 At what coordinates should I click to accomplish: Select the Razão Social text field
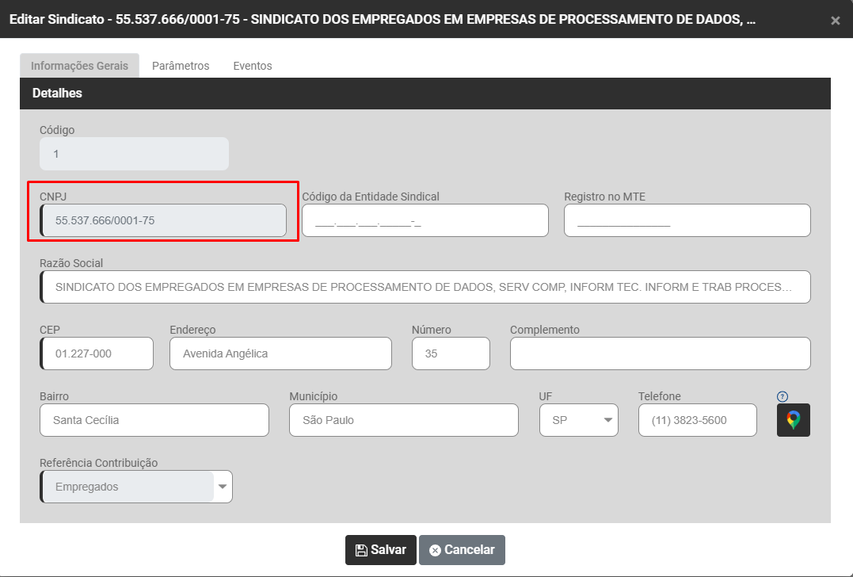(425, 287)
